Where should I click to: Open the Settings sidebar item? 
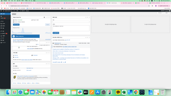click(5, 40)
